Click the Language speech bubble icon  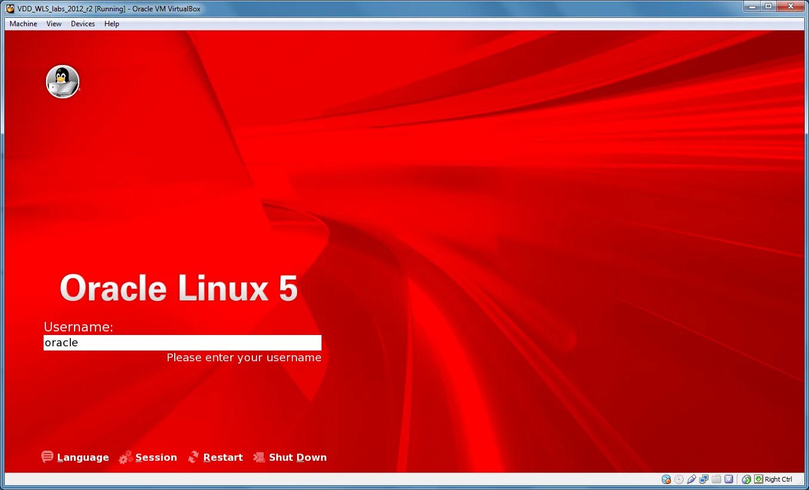point(47,457)
